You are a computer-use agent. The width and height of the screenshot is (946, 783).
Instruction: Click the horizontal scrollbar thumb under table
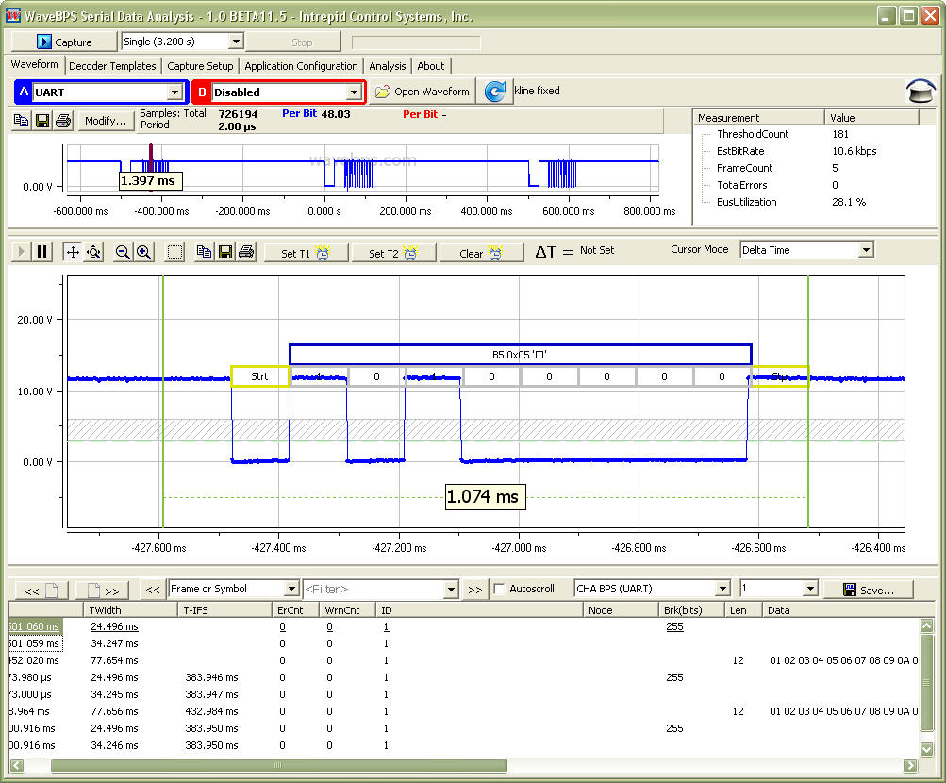coord(278,765)
